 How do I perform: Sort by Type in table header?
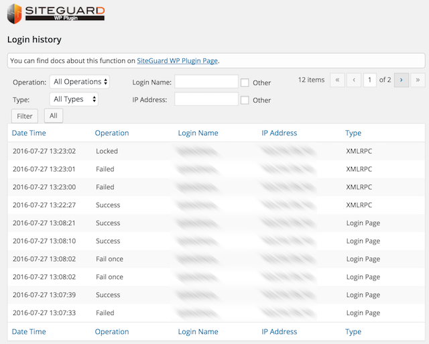pyautogui.click(x=353, y=133)
